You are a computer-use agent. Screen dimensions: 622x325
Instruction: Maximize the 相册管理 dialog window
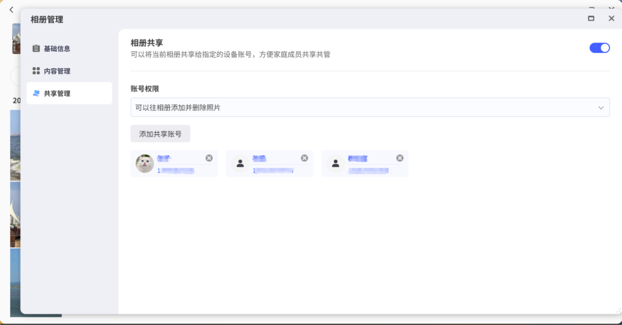pos(591,18)
